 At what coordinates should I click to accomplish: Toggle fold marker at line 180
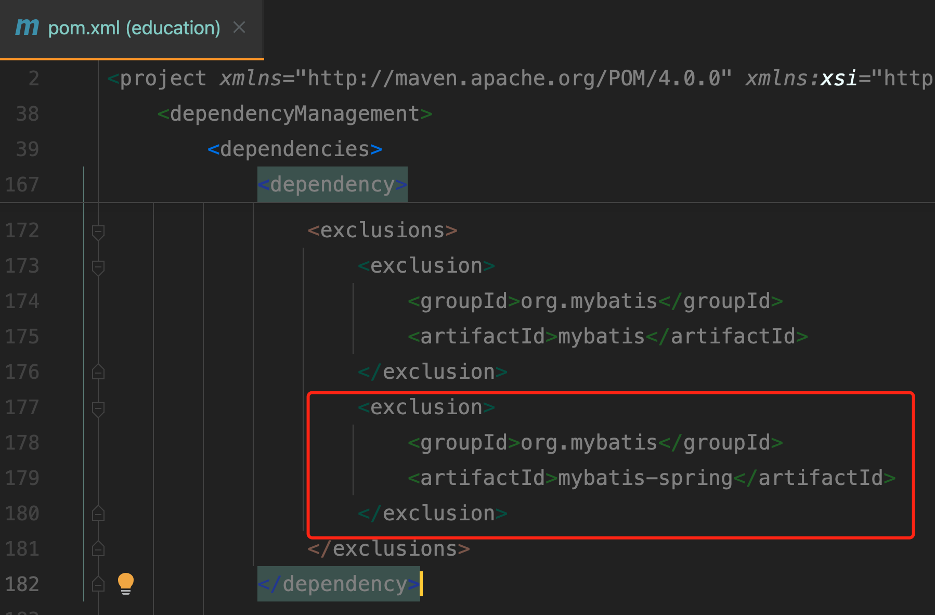pos(98,514)
